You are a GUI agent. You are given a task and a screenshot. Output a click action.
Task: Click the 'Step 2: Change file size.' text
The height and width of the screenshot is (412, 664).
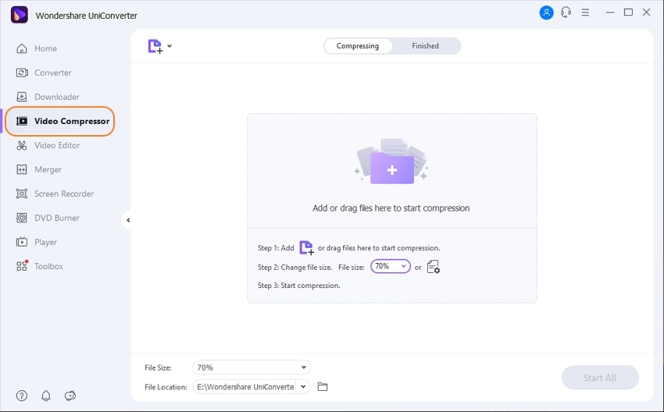(x=295, y=268)
